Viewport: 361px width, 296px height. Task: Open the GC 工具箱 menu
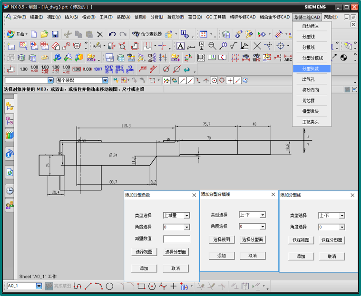click(216, 17)
